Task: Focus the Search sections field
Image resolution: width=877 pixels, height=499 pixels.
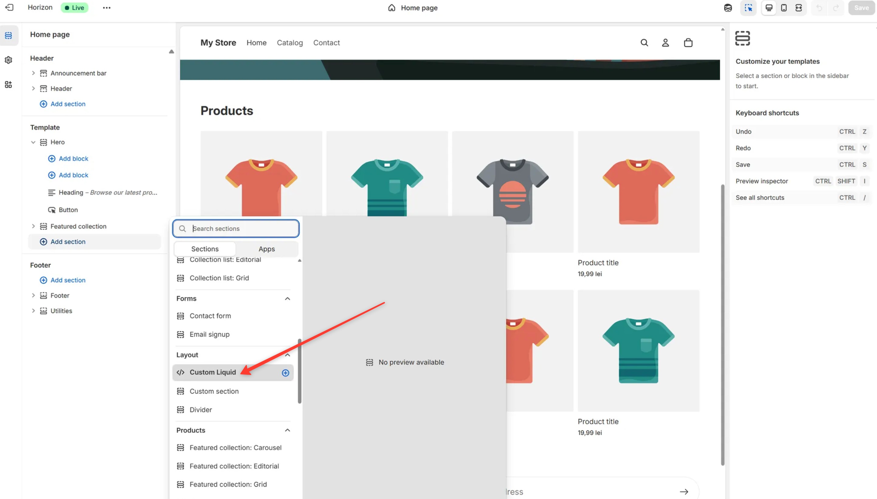Action: point(240,229)
